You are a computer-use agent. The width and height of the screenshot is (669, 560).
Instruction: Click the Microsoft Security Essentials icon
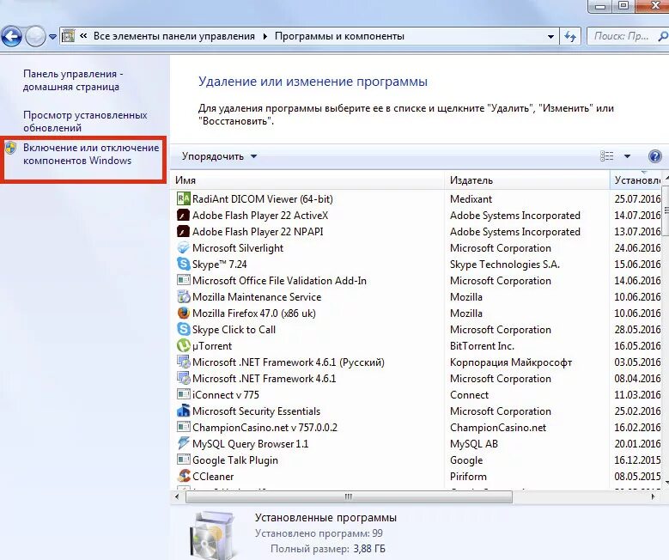pos(184,411)
